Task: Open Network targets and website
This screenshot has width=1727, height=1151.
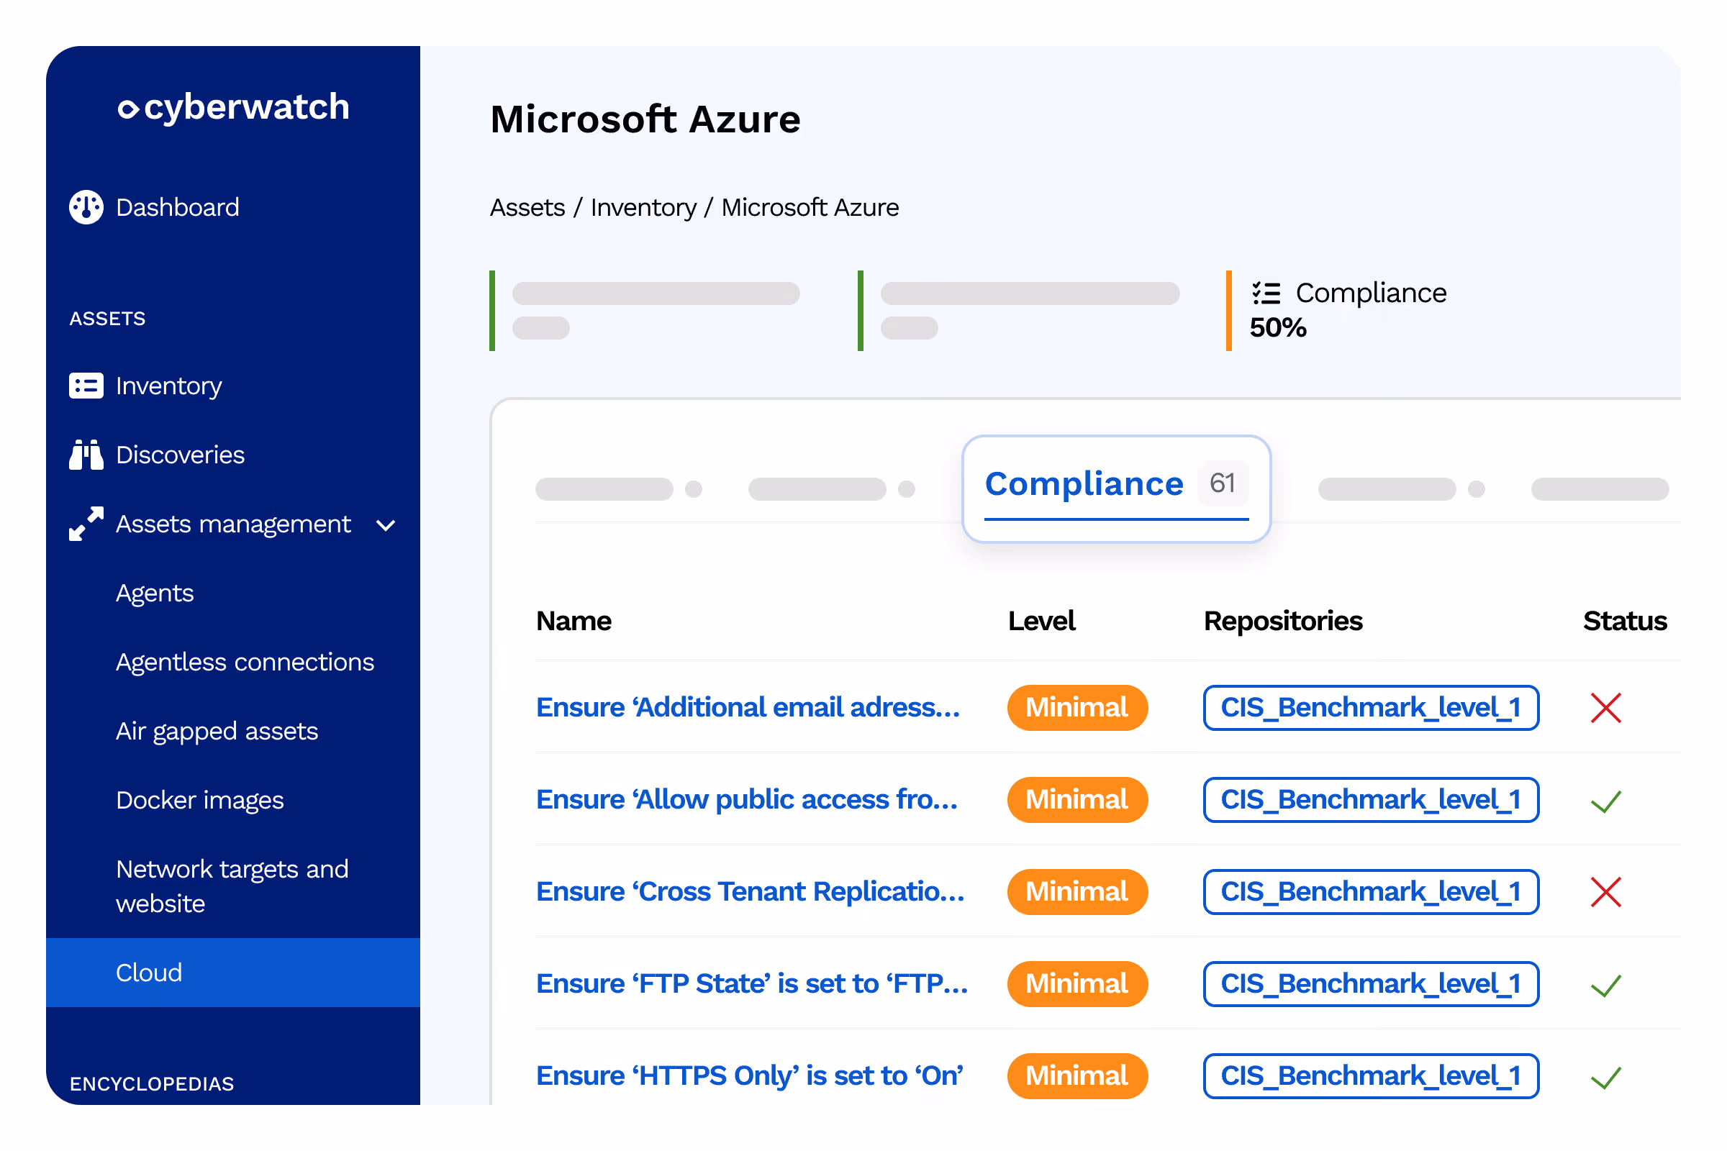Action: click(x=232, y=886)
